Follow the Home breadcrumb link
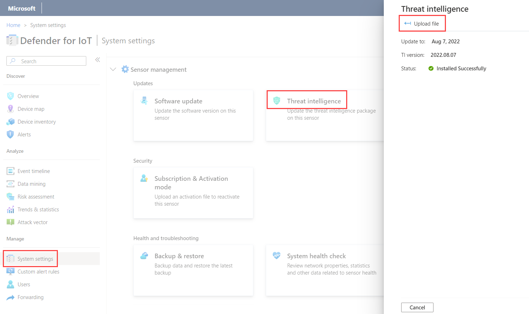The image size is (529, 314). pyautogui.click(x=13, y=25)
